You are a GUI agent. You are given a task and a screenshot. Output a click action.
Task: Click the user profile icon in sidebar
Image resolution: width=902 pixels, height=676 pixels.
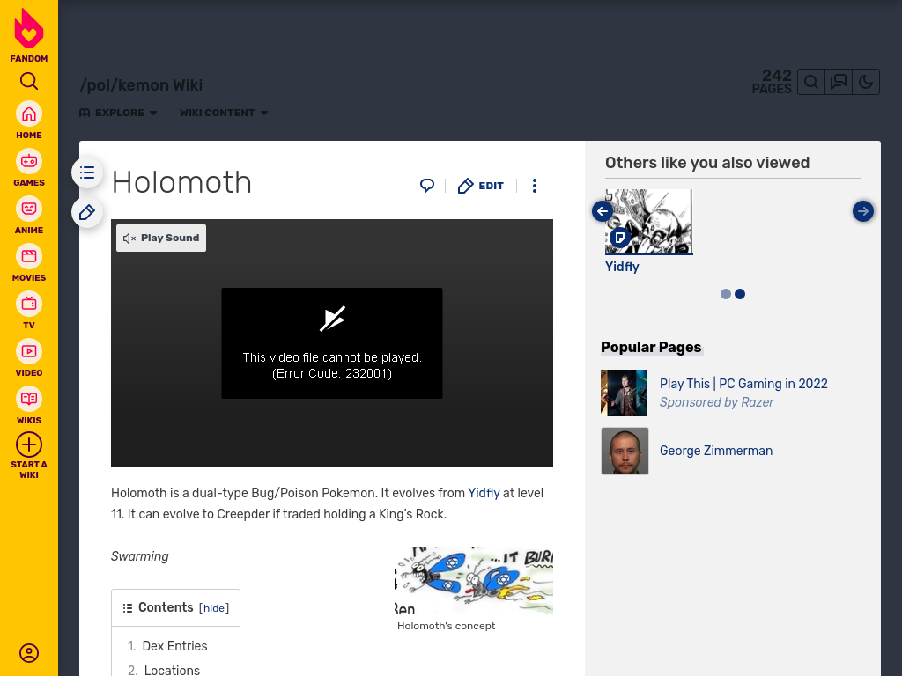29,653
